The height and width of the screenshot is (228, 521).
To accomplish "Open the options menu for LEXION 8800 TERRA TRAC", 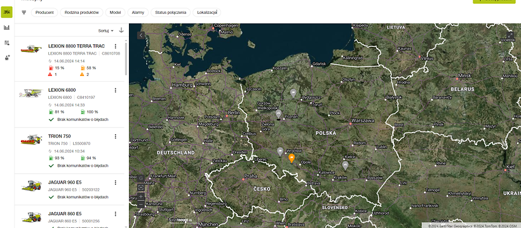I will [x=115, y=46].
